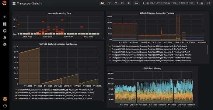Toggle Timings Perf Total legend series
The height and width of the screenshot is (110, 213).
click(149, 49)
